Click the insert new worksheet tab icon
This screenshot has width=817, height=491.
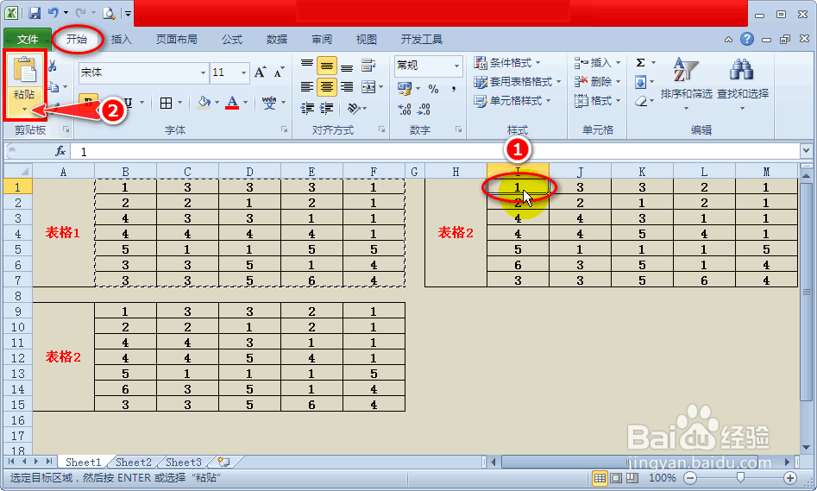[223, 462]
